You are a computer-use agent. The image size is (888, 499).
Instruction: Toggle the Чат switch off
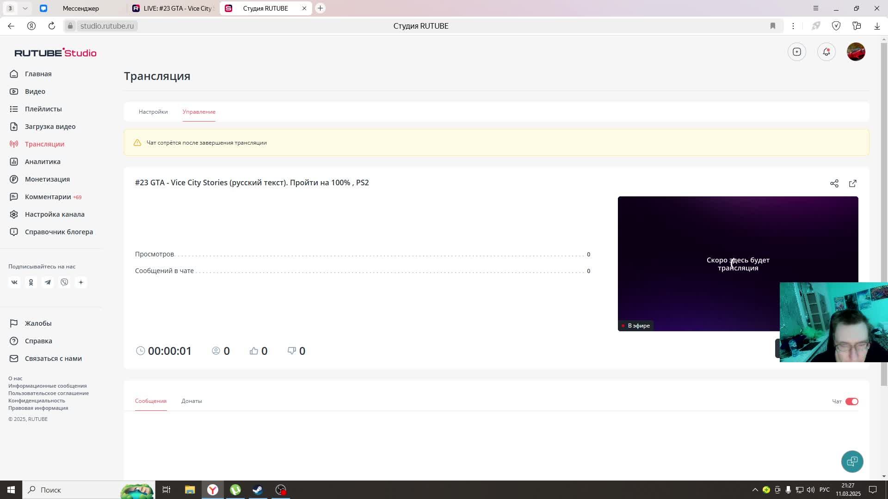tap(851, 402)
